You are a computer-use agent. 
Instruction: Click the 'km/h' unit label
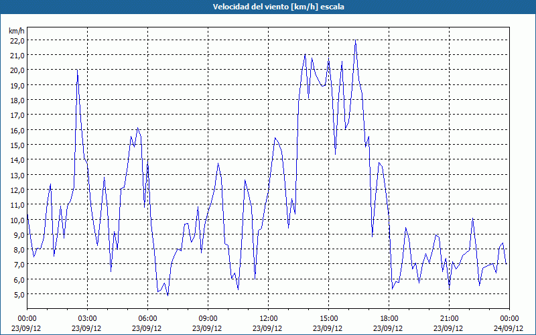tap(17, 31)
